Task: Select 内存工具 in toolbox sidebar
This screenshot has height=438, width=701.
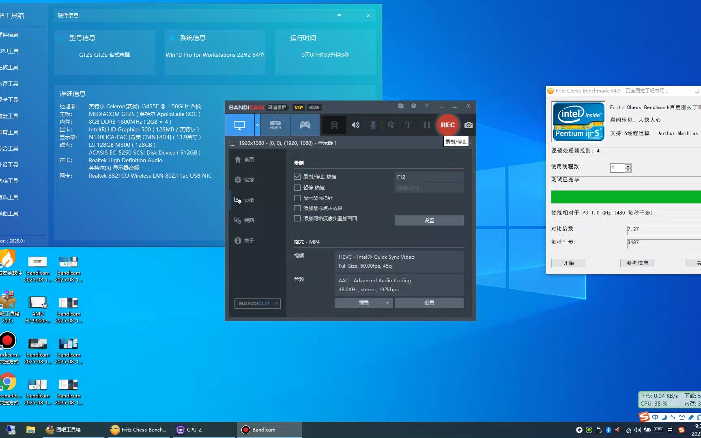Action: pos(10,84)
